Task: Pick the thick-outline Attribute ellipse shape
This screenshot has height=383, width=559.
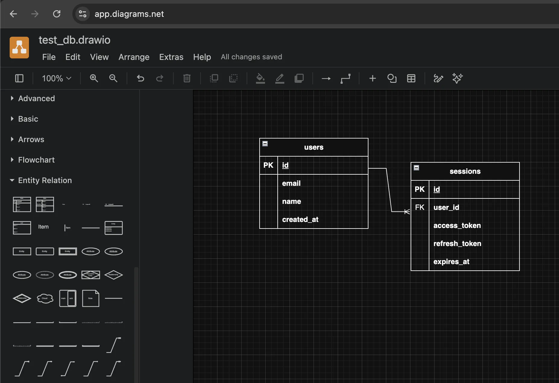Action: pos(68,275)
